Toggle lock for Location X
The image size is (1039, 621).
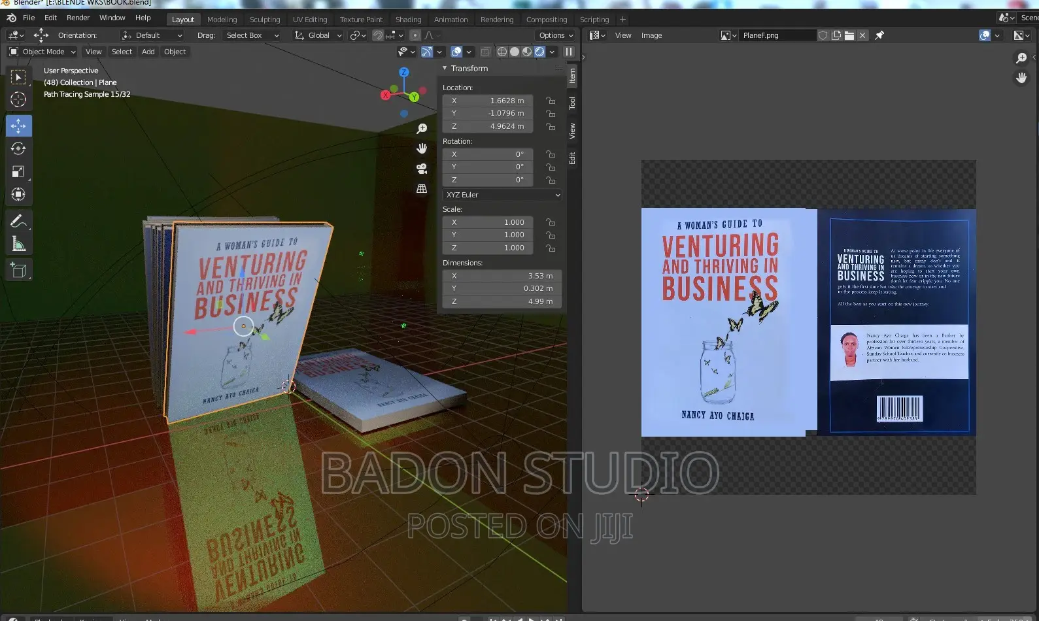551,101
